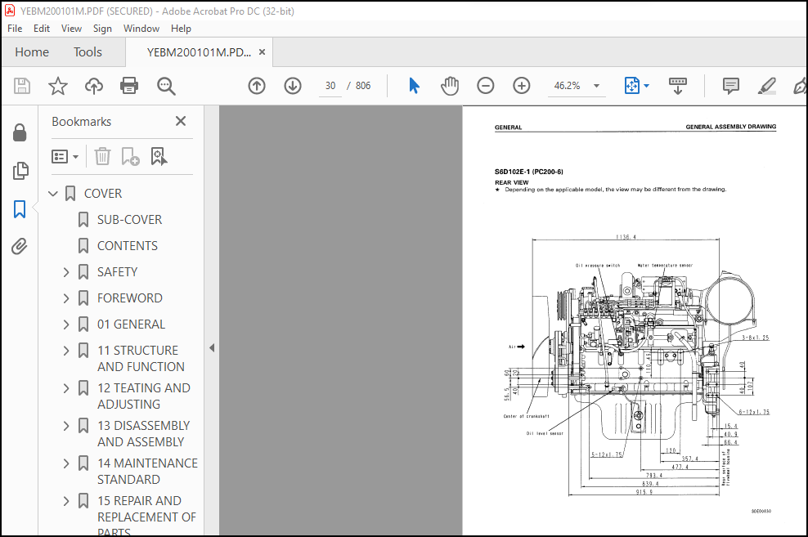Viewport: 808px width, 537px height.
Task: Open the File menu
Action: pos(15,29)
